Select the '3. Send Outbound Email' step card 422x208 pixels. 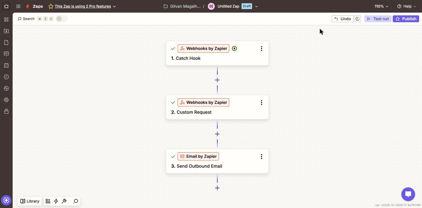pyautogui.click(x=217, y=161)
